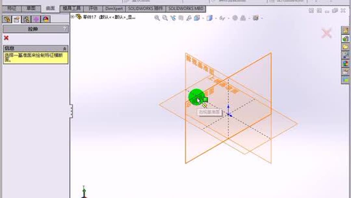Switch to the FeatureManager design tree icon
Image resolution: width=351 pixels, height=198 pixels.
click(x=6, y=19)
